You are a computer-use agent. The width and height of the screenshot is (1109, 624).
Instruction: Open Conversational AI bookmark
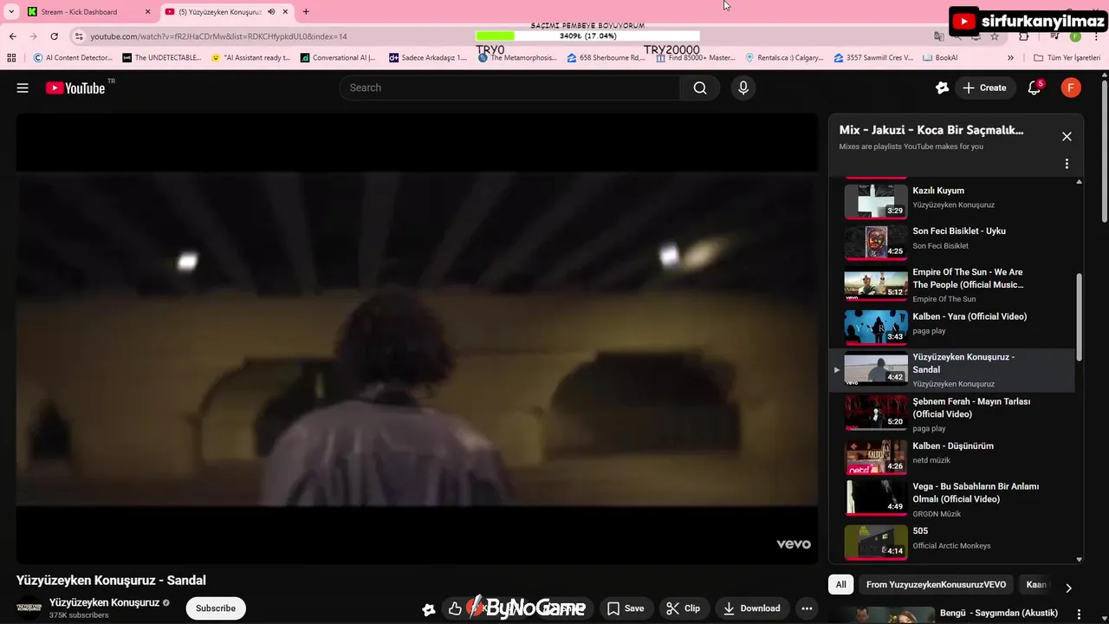(338, 58)
